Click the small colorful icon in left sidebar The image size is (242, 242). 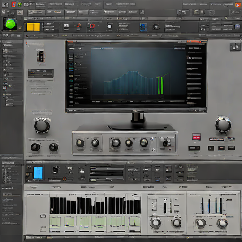click(x=5, y=87)
